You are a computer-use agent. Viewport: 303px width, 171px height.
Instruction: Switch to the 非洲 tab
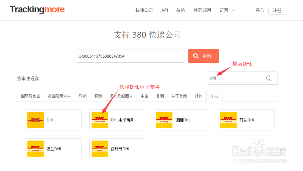[160, 96]
